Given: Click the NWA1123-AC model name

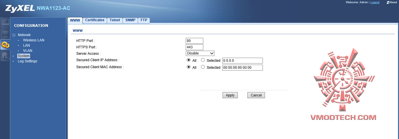Looking at the screenshot, I should (x=53, y=8).
